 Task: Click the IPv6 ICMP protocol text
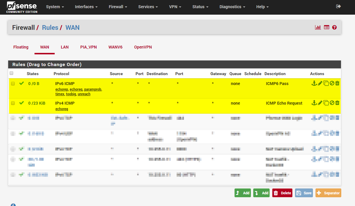tap(65, 84)
